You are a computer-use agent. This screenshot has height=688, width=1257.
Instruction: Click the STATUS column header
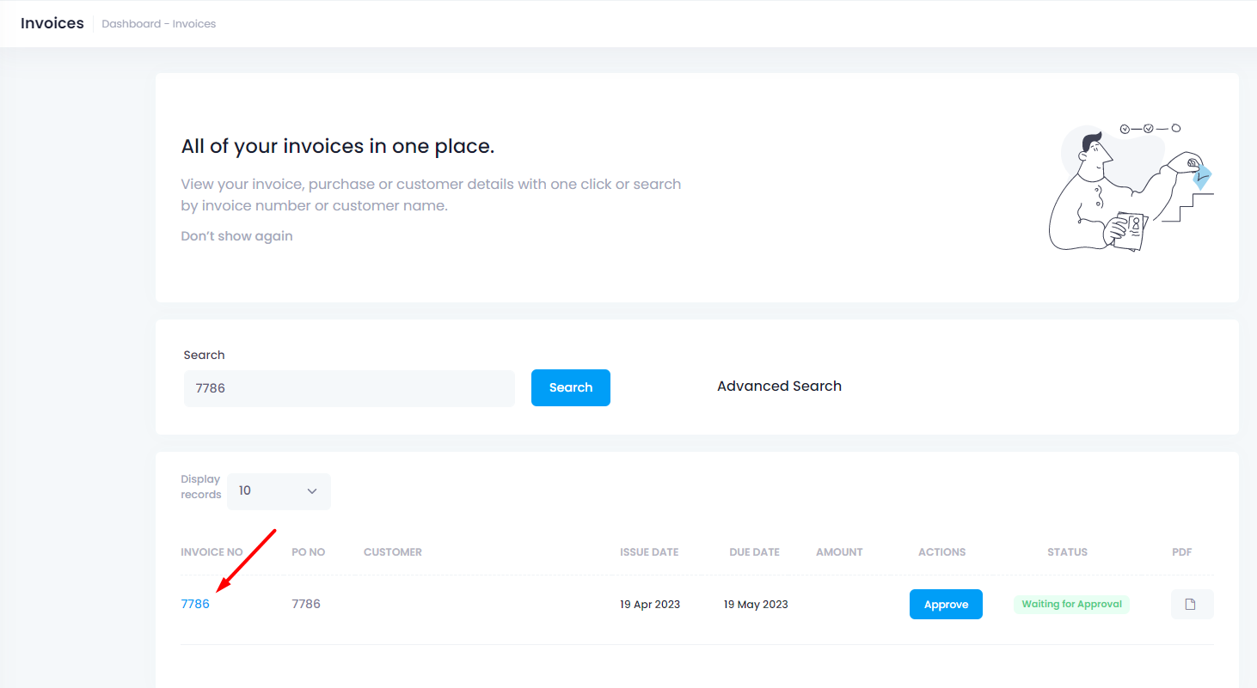[1067, 552]
